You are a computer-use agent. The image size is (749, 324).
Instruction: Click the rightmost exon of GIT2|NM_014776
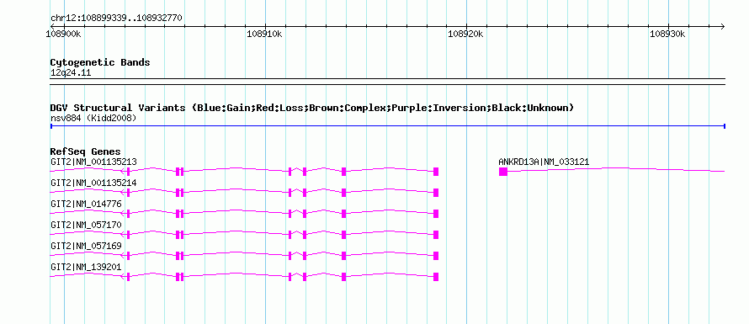(436, 214)
